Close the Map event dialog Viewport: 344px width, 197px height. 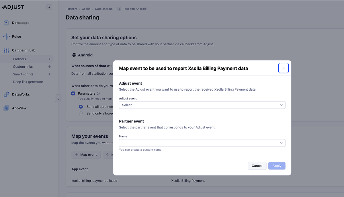(283, 68)
